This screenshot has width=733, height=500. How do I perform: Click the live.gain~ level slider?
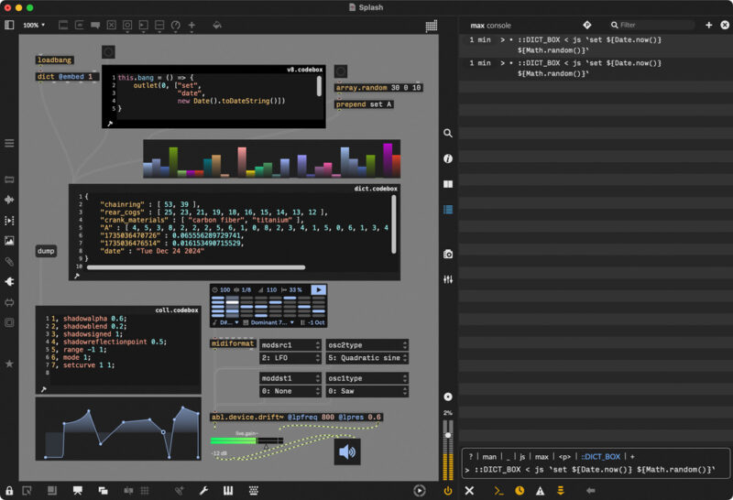246,440
